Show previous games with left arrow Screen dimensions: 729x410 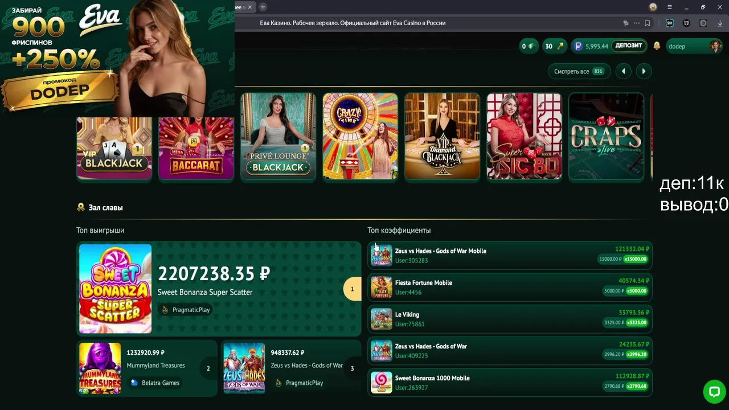(x=623, y=71)
